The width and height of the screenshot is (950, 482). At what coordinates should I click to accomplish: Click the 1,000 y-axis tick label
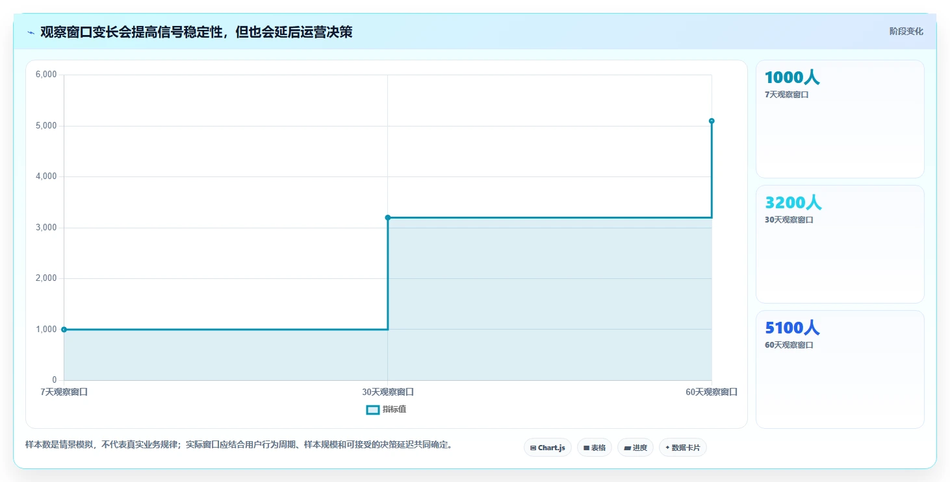(x=46, y=330)
